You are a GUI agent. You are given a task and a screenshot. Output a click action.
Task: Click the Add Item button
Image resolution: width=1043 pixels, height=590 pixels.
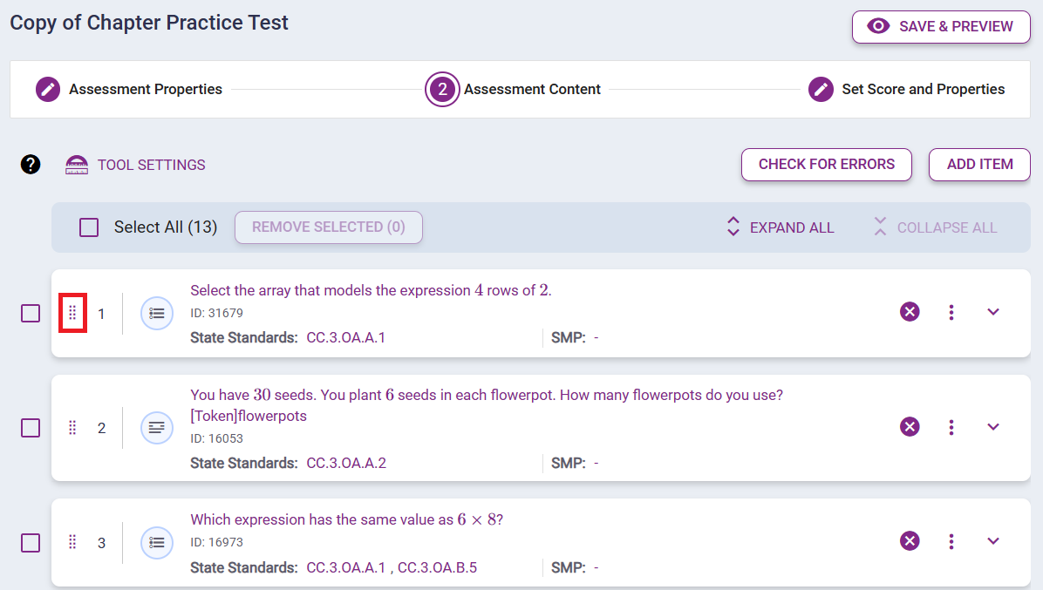pyautogui.click(x=979, y=164)
